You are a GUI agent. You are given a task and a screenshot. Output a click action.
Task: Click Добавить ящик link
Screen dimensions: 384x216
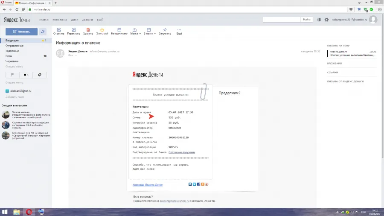click(x=15, y=97)
